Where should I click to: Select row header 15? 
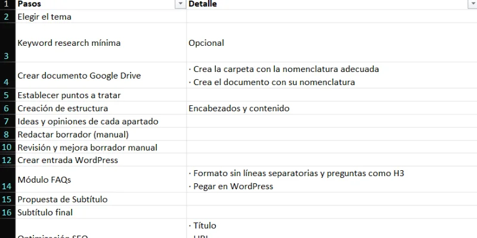[8, 199]
